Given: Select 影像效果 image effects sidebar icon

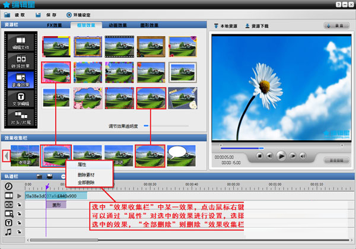Looking at the screenshot, I should coord(21,80).
